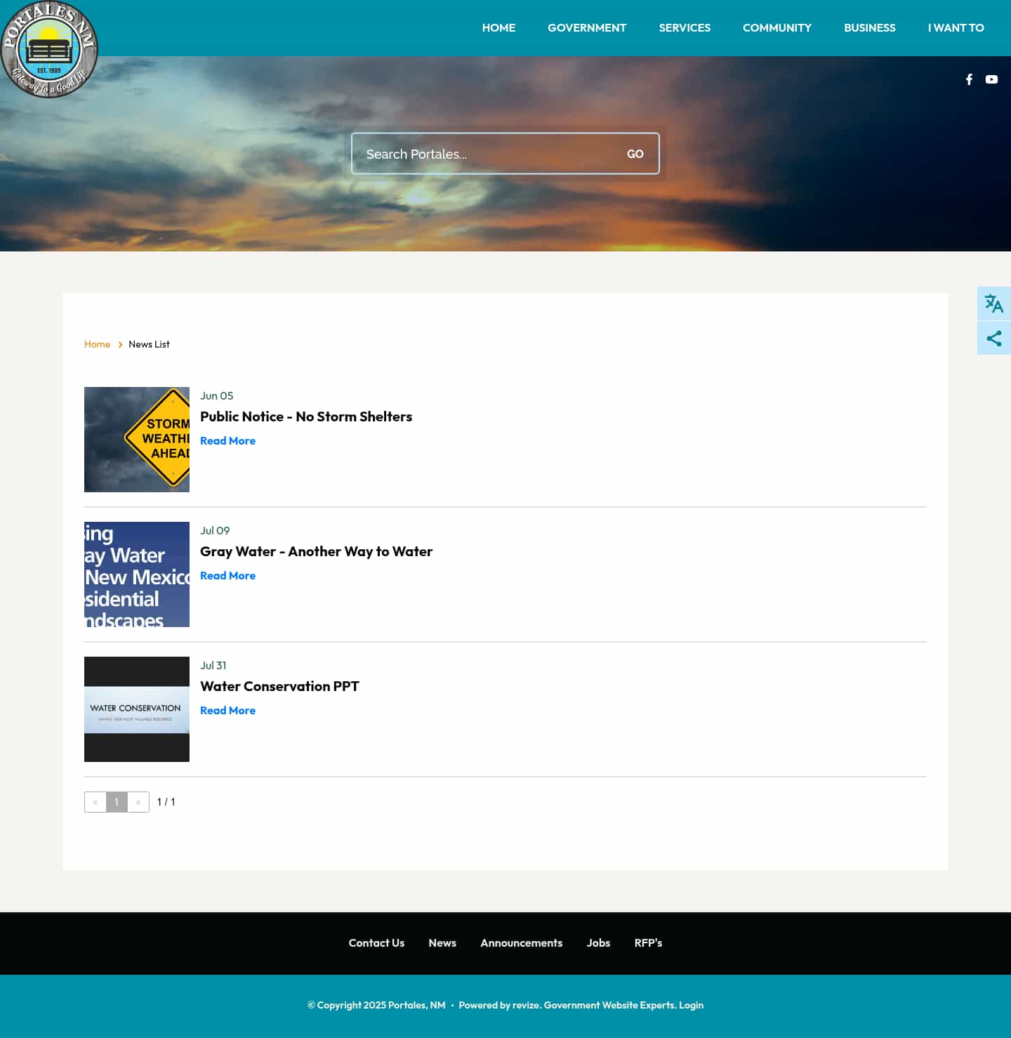This screenshot has height=1038, width=1011.
Task: Open the I WANT TO menu
Action: click(956, 28)
